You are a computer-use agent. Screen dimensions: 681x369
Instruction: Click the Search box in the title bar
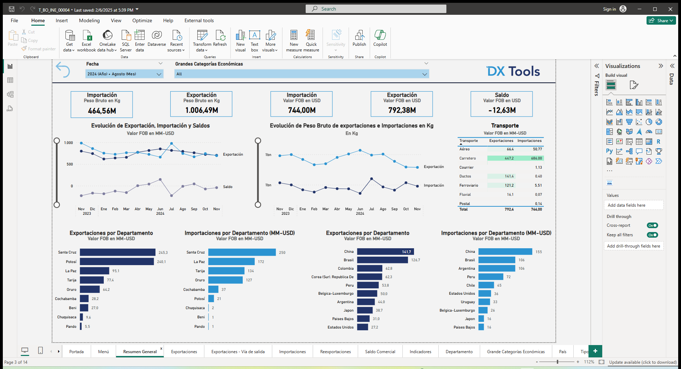376,8
